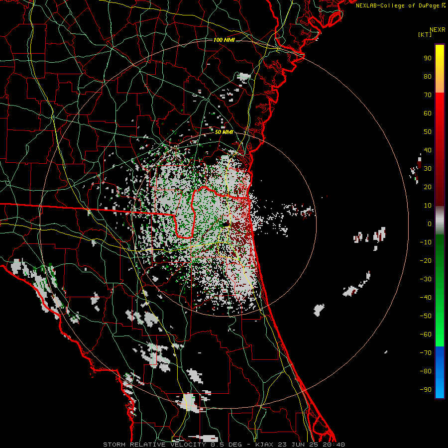Click the 20:40 timestamp in the caption

(x=334, y=445)
